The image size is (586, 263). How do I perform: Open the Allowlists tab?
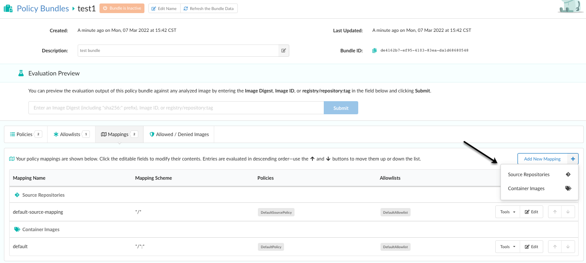click(71, 134)
